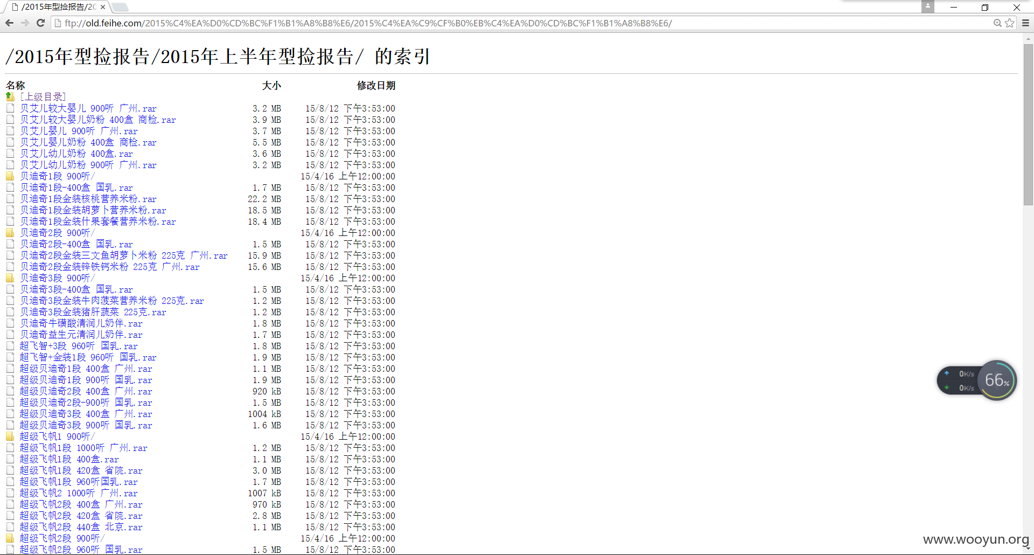Click the scrollbar up arrow
Viewport: 1034px width, 555px height.
(x=1028, y=38)
